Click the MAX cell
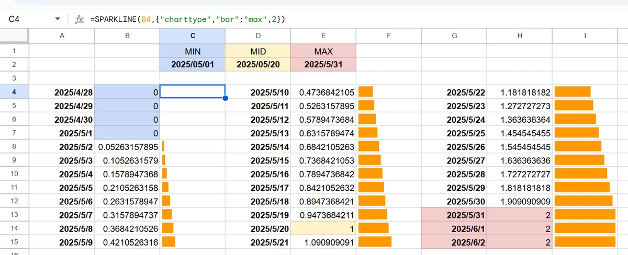 [x=323, y=51]
